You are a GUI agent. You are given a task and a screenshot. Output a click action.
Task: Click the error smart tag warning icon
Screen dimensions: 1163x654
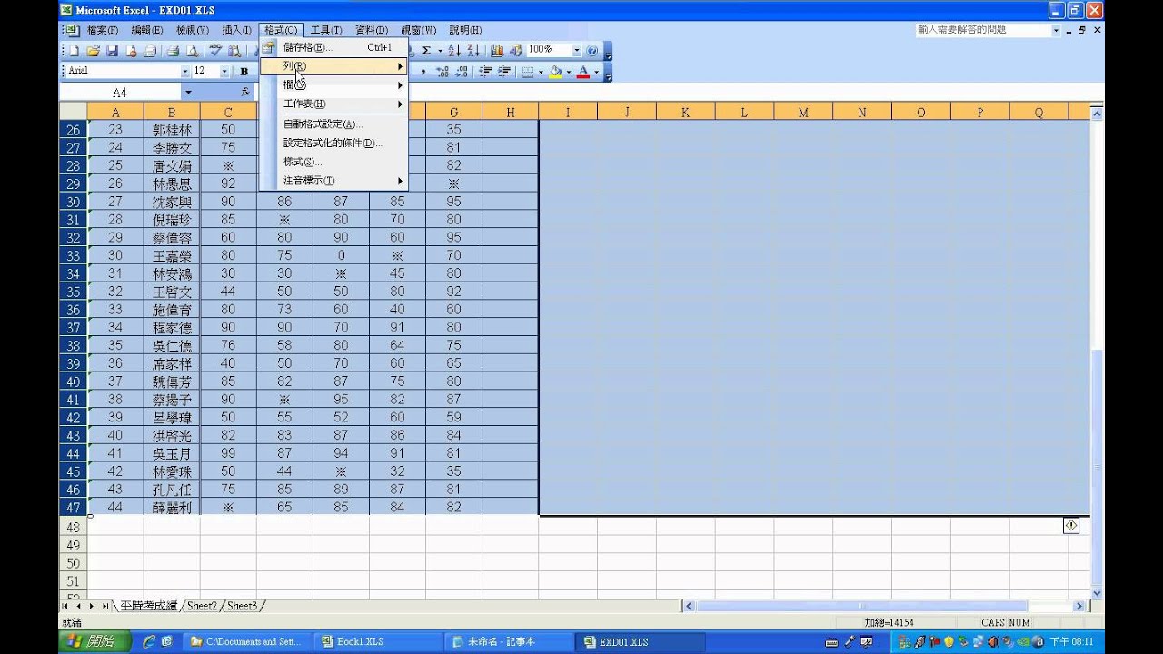tap(1071, 526)
